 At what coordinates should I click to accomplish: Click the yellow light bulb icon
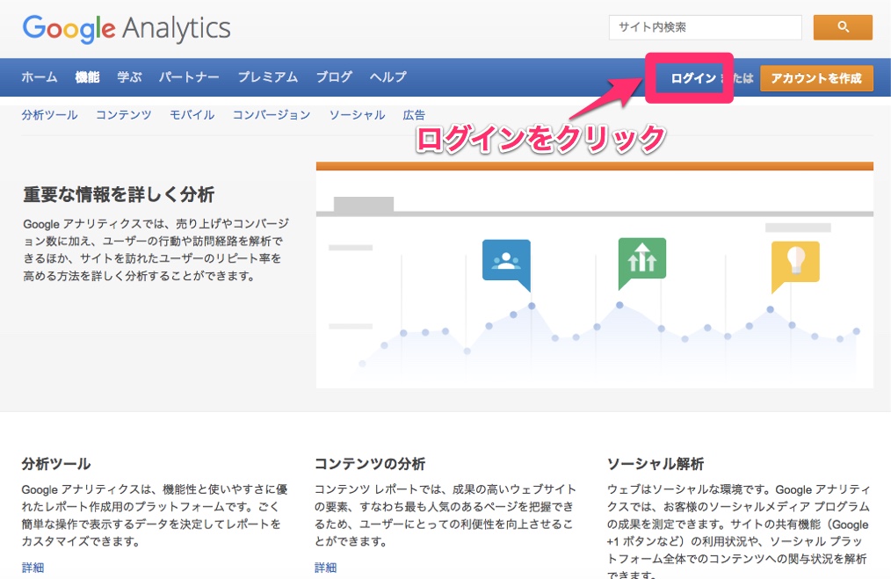(x=795, y=266)
